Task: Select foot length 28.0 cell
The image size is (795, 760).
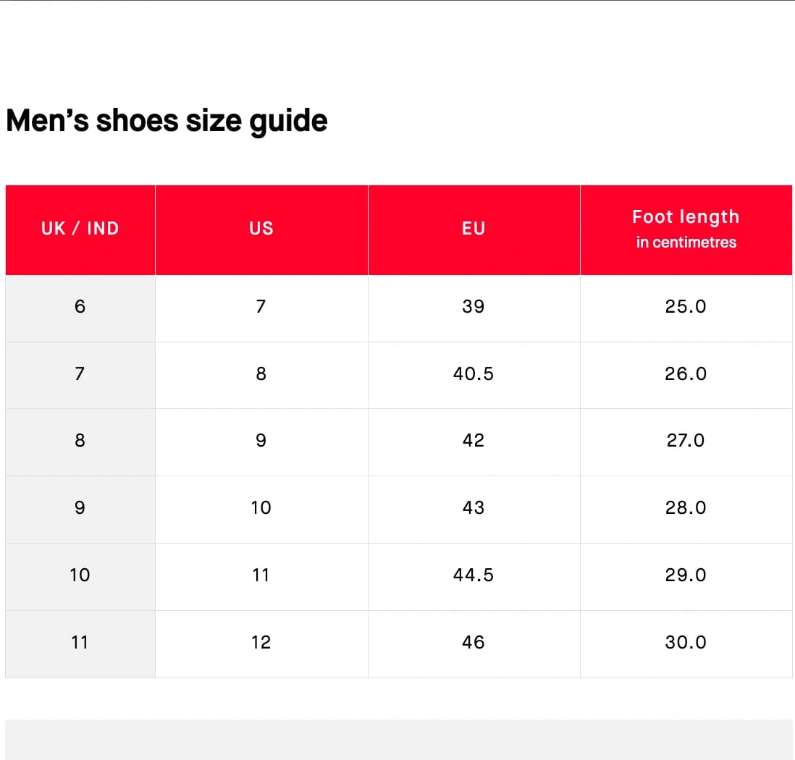Action: coord(686,510)
